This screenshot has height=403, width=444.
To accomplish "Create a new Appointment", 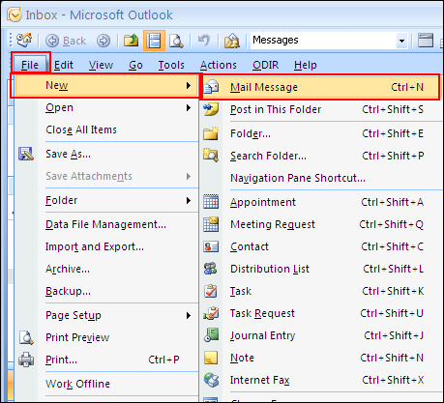I will pyautogui.click(x=321, y=202).
